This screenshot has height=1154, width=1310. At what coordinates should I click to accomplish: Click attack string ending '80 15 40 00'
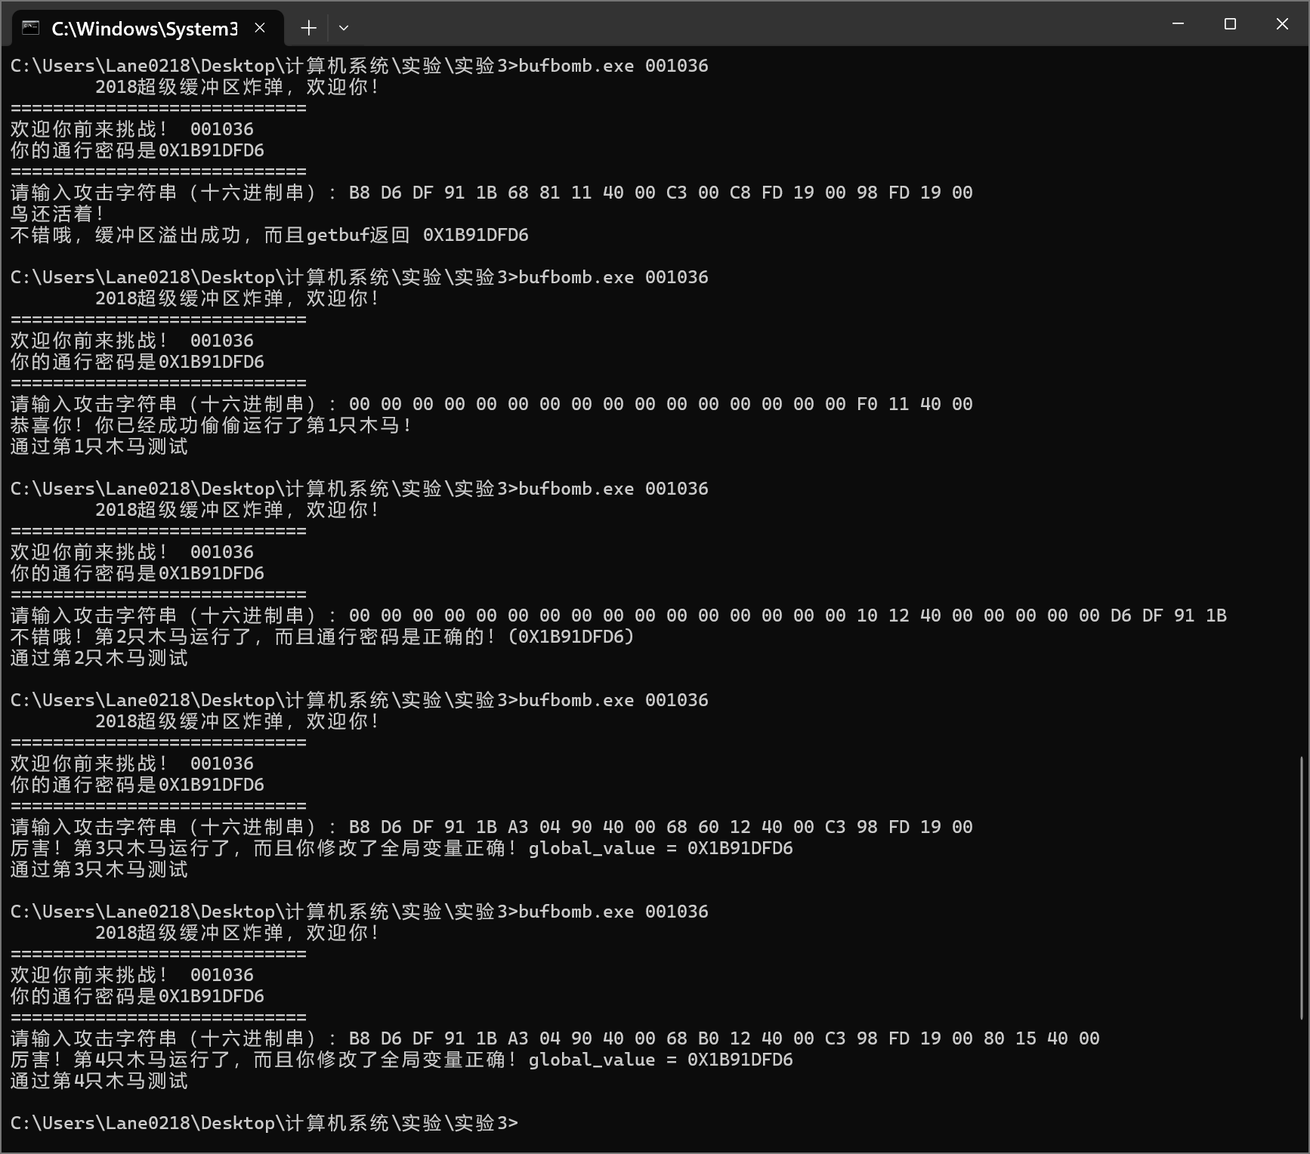coord(725,1038)
